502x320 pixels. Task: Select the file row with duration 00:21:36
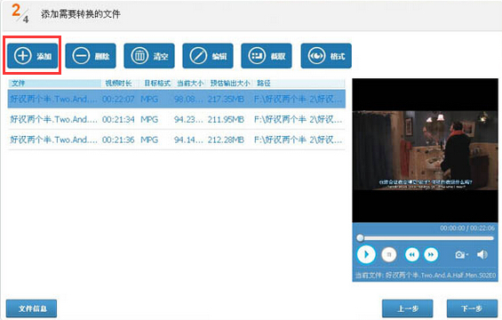[x=177, y=140]
